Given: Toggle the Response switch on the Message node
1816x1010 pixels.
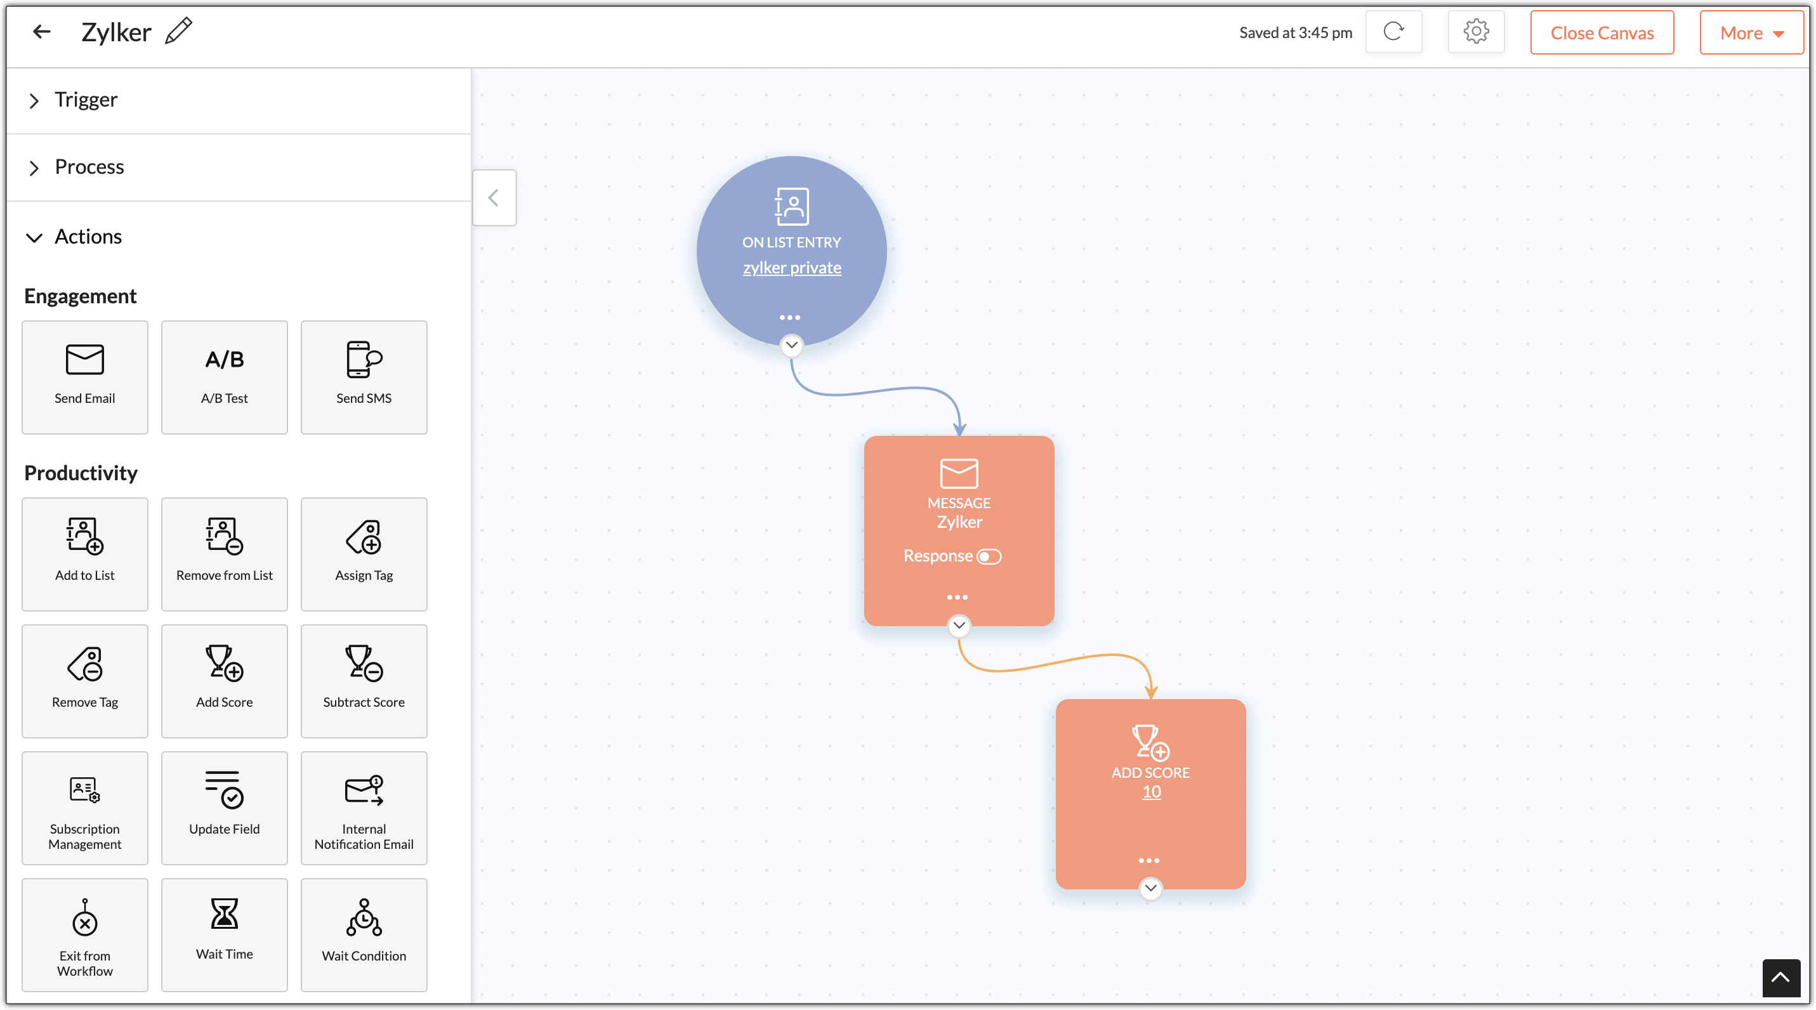Looking at the screenshot, I should click(x=989, y=557).
